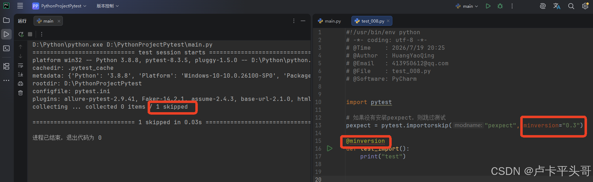
Task: Stop the running process
Action: coord(30,34)
